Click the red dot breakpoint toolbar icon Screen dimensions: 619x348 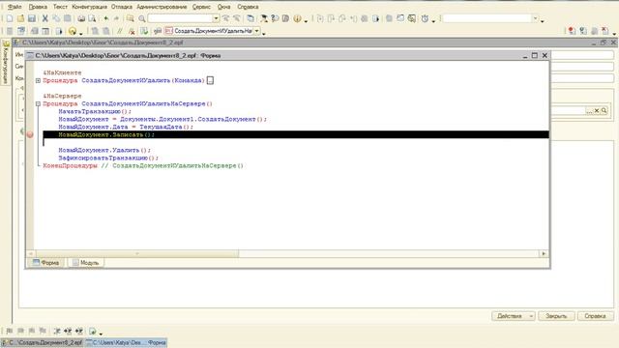point(572,31)
